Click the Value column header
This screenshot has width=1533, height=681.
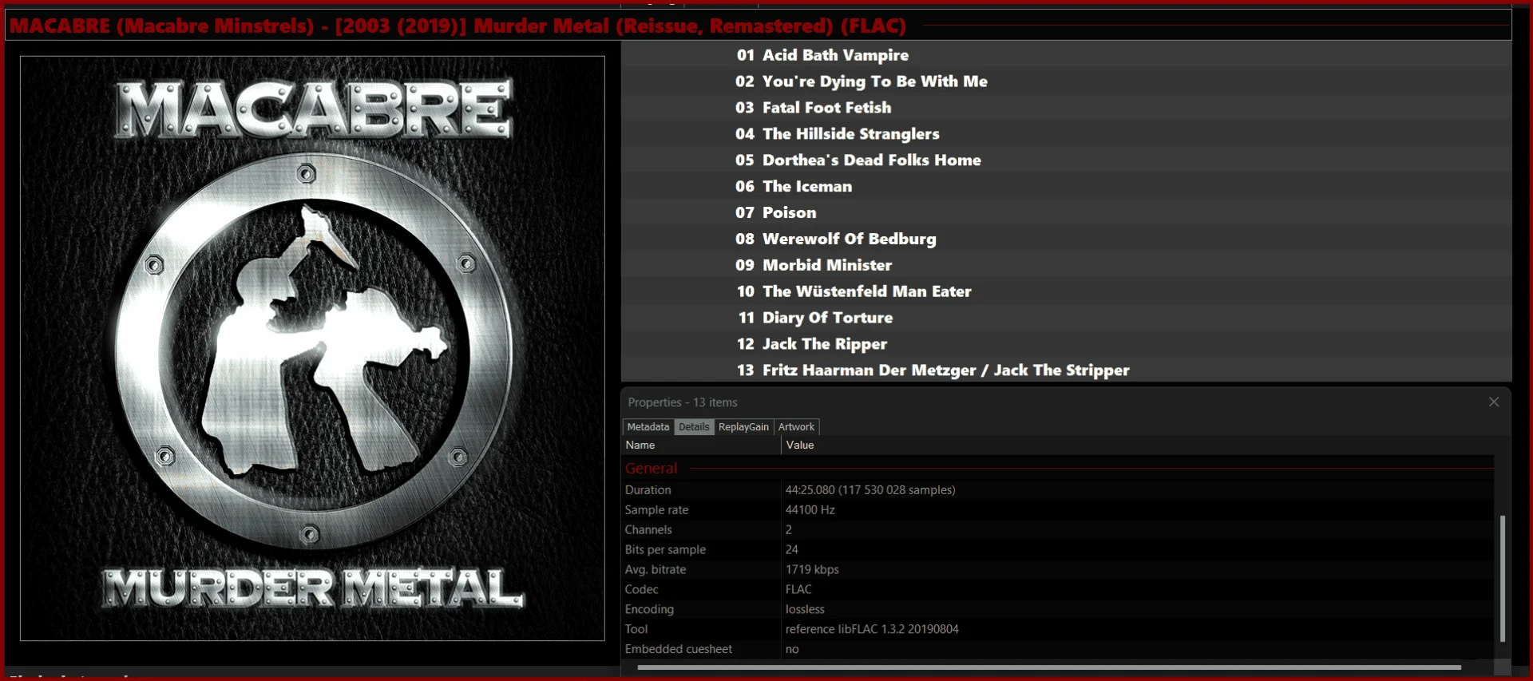tap(1137, 445)
